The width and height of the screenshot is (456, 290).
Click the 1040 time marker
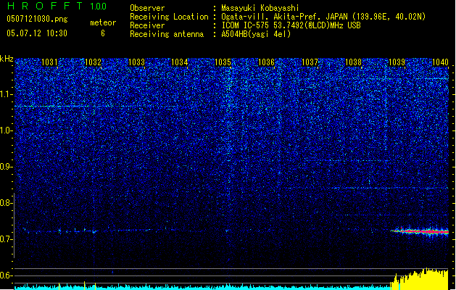(440, 62)
